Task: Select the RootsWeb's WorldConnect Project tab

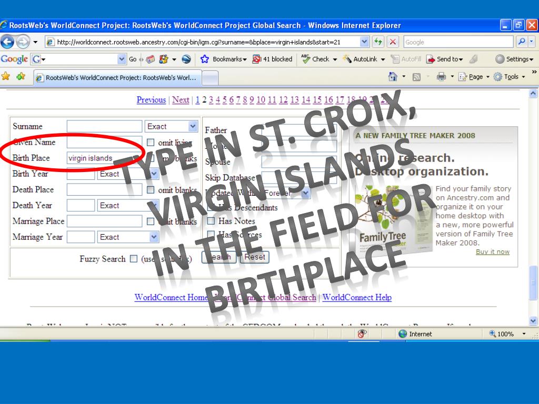Action: pyautogui.click(x=117, y=78)
